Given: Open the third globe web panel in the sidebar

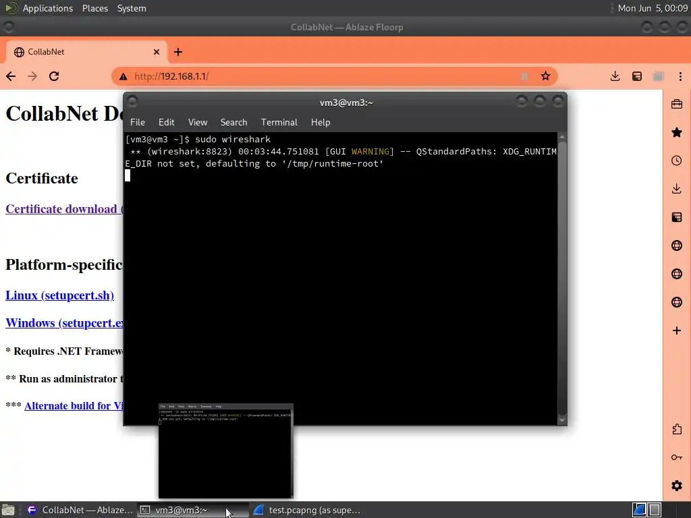Looking at the screenshot, I should 677,302.
